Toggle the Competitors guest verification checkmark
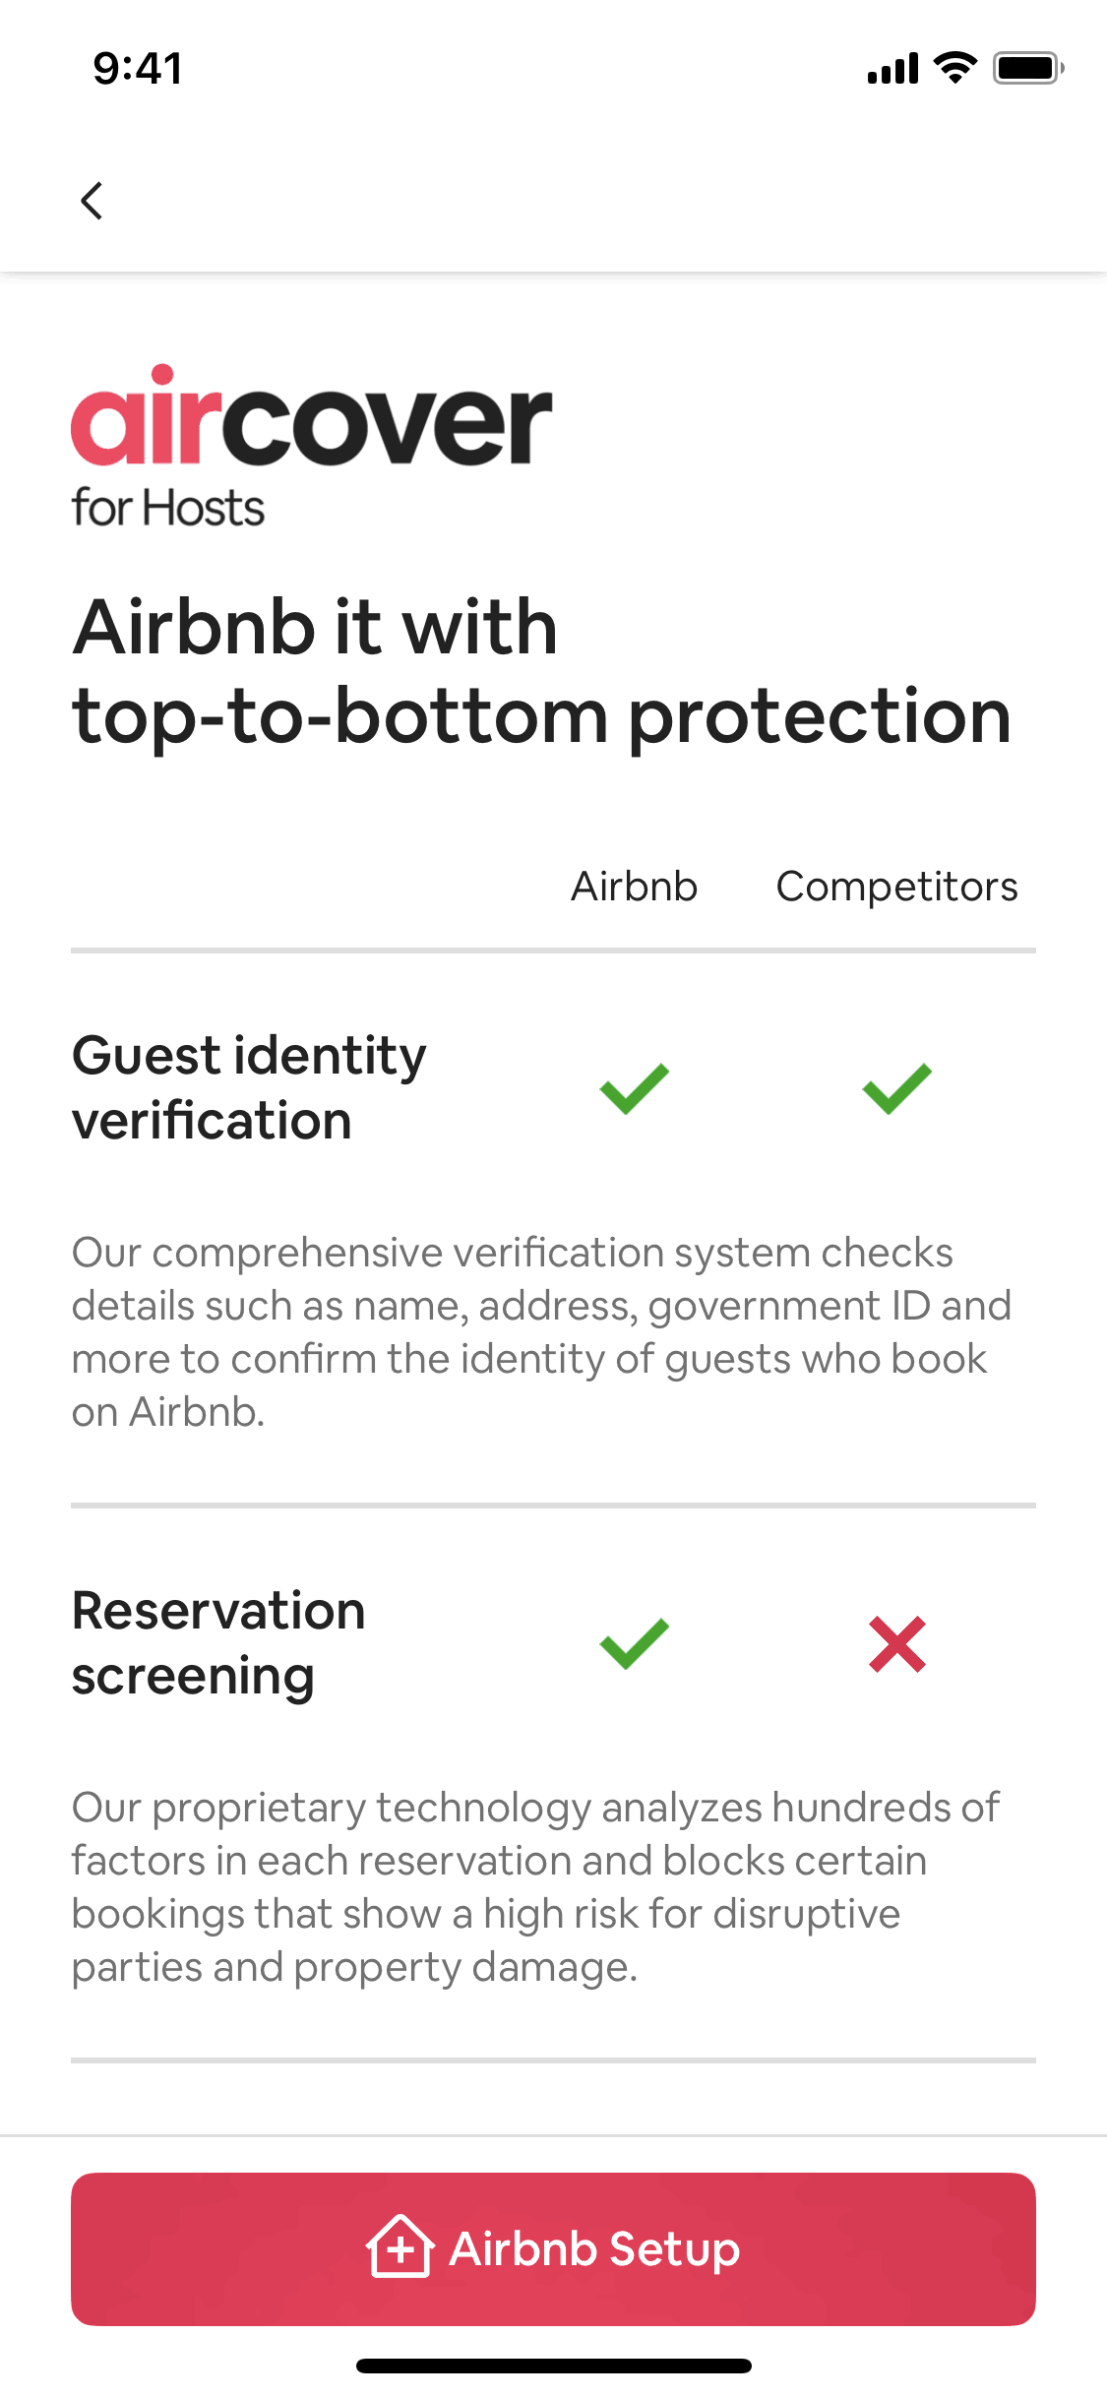 895,1086
